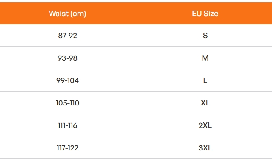
Task: Select the 117-122 waist cell
Action: coord(67,148)
